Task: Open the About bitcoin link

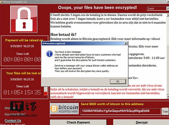Action: 10,108
